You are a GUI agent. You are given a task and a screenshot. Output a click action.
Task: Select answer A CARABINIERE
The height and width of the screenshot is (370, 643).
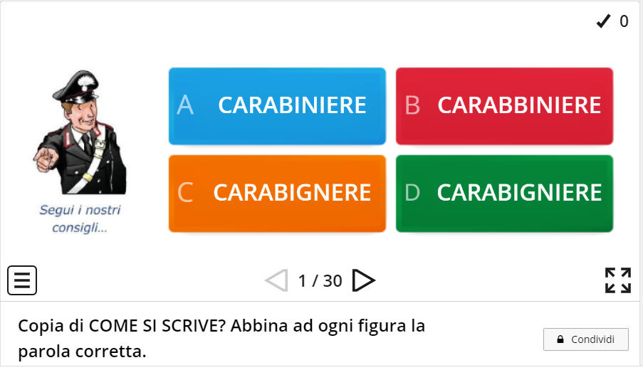[x=277, y=106]
